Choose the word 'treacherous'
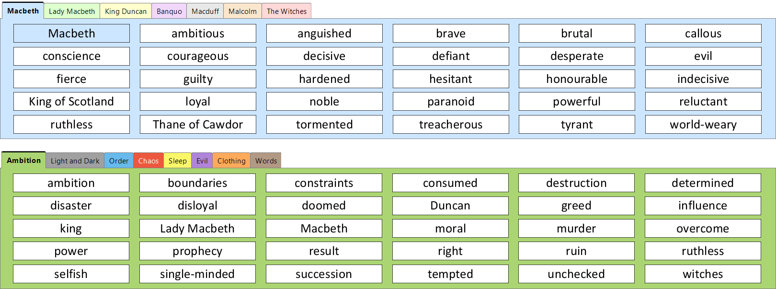The width and height of the screenshot is (776, 289). click(451, 125)
